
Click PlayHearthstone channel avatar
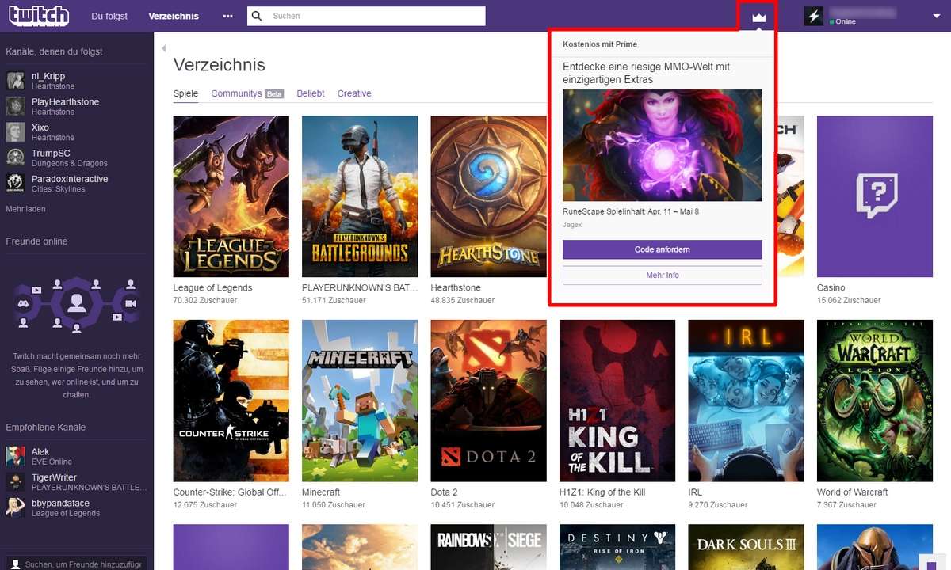16,106
